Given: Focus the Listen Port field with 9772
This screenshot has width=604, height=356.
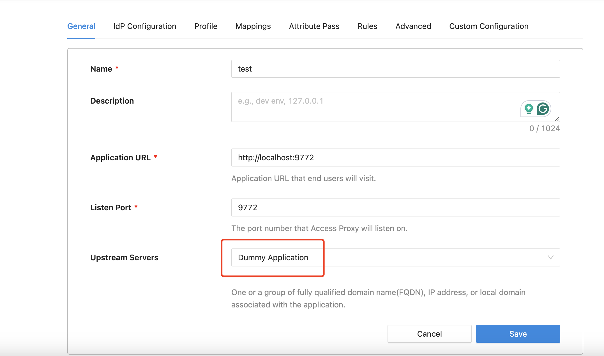Looking at the screenshot, I should pyautogui.click(x=395, y=207).
